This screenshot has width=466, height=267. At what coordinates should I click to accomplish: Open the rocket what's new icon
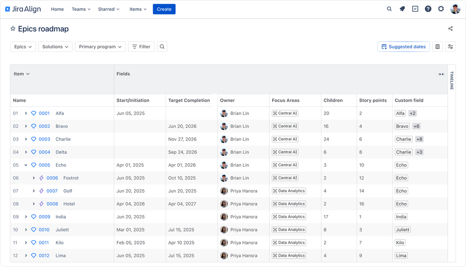tap(402, 9)
